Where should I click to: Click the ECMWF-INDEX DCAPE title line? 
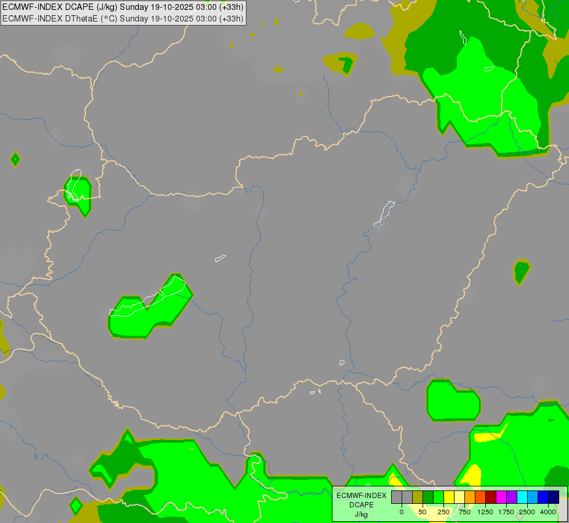(x=123, y=7)
